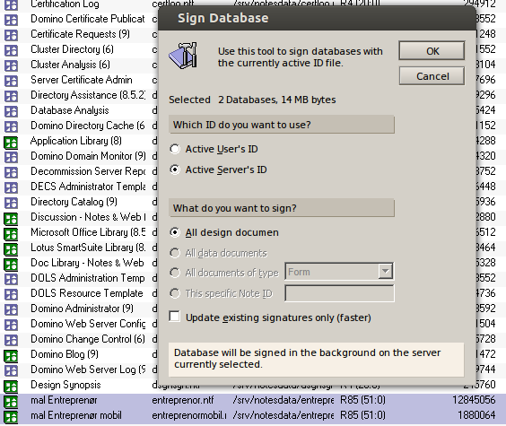Confirm signing with the OK button
506x426 pixels.
click(432, 50)
